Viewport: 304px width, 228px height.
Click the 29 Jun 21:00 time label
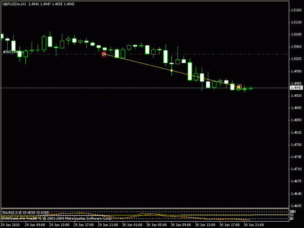click(108, 225)
